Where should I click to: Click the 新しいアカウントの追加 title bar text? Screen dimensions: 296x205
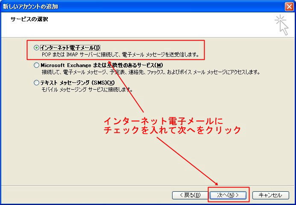coord(30,7)
